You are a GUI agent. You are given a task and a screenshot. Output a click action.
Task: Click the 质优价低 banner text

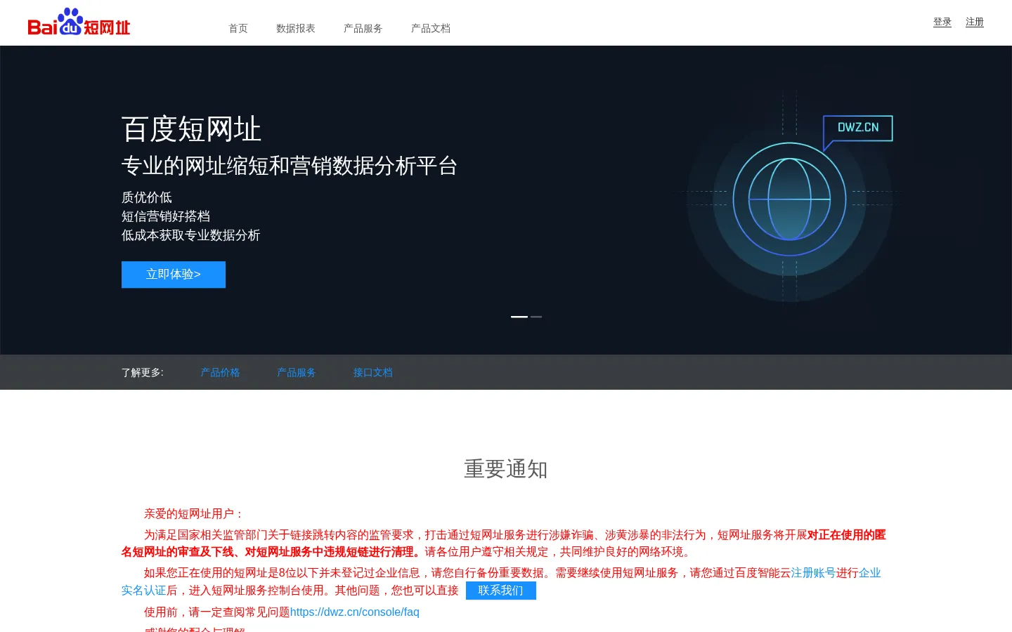(147, 197)
